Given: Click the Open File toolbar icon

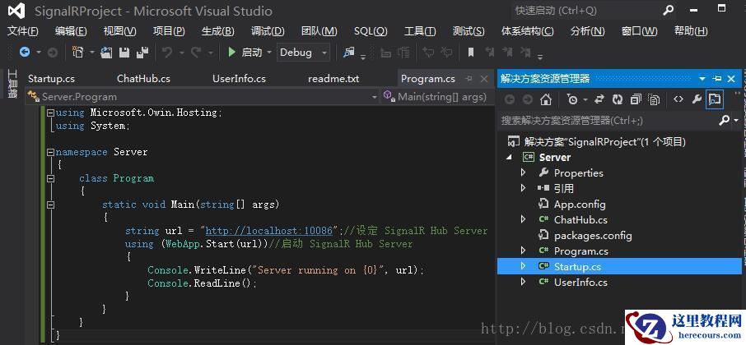Looking at the screenshot, I should pyautogui.click(x=106, y=53).
